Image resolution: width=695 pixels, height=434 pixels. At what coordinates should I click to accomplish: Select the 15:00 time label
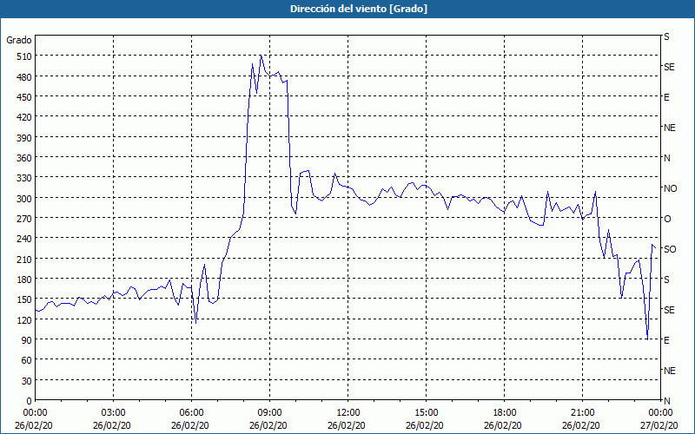(425, 413)
